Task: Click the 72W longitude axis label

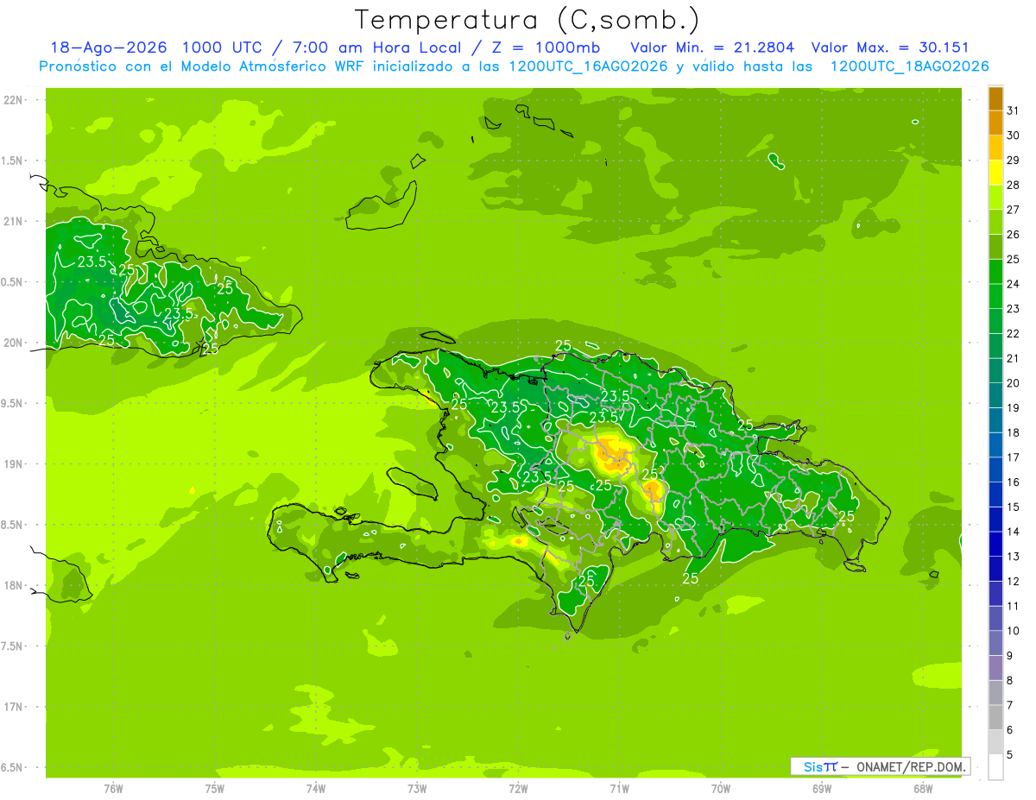Action: point(518,788)
